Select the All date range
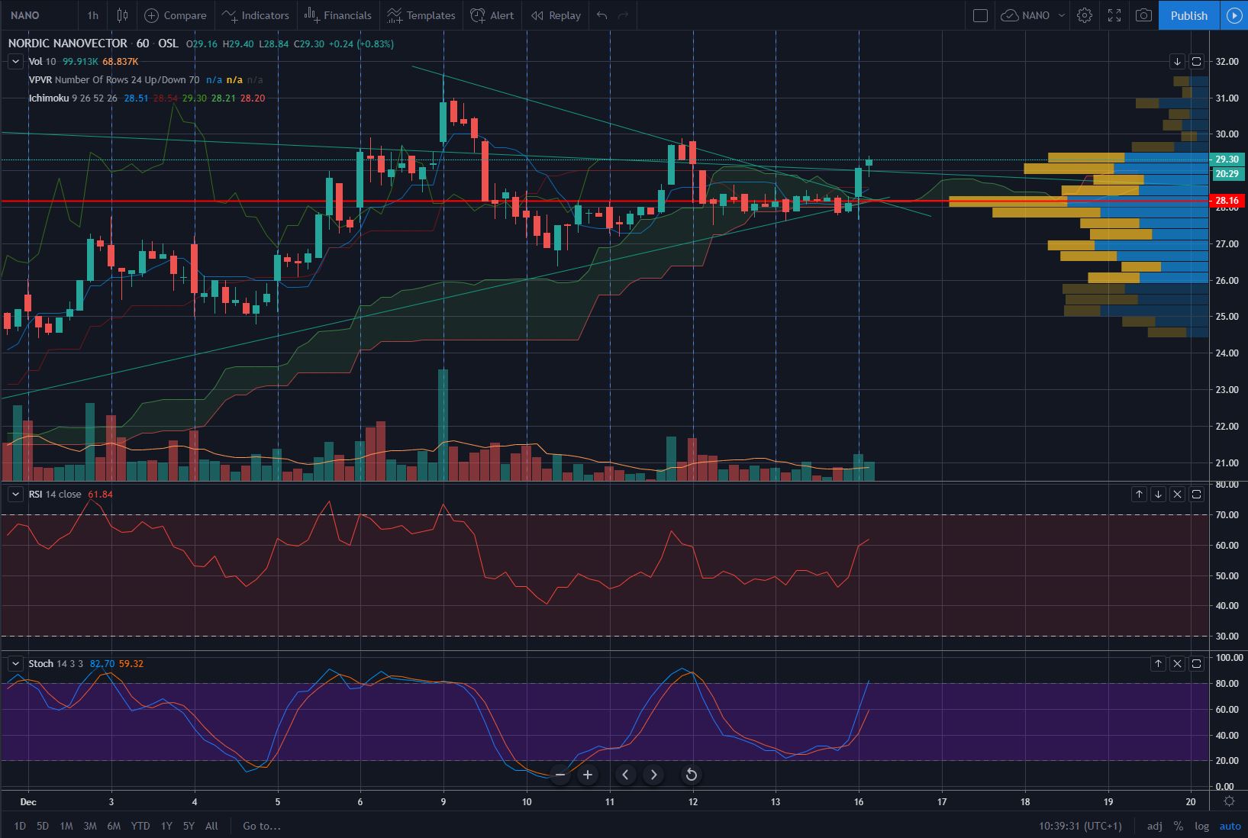 pyautogui.click(x=211, y=826)
